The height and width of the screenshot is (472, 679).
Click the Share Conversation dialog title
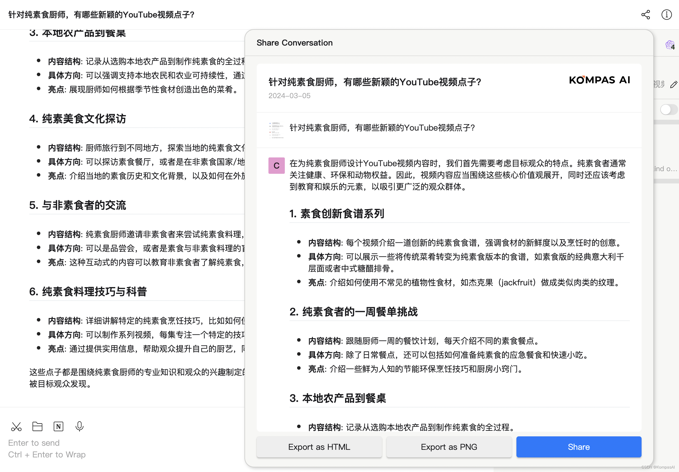pyautogui.click(x=294, y=43)
